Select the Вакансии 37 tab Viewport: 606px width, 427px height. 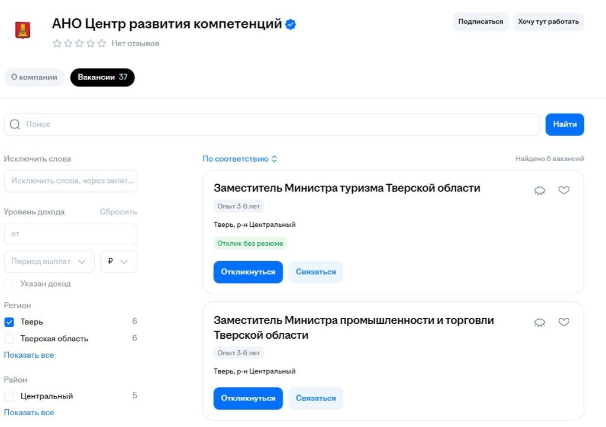(102, 77)
